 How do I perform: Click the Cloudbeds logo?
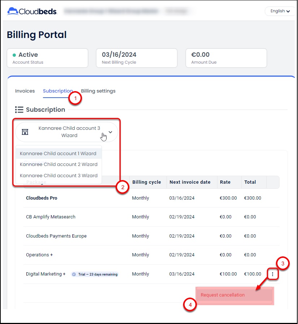(x=32, y=11)
